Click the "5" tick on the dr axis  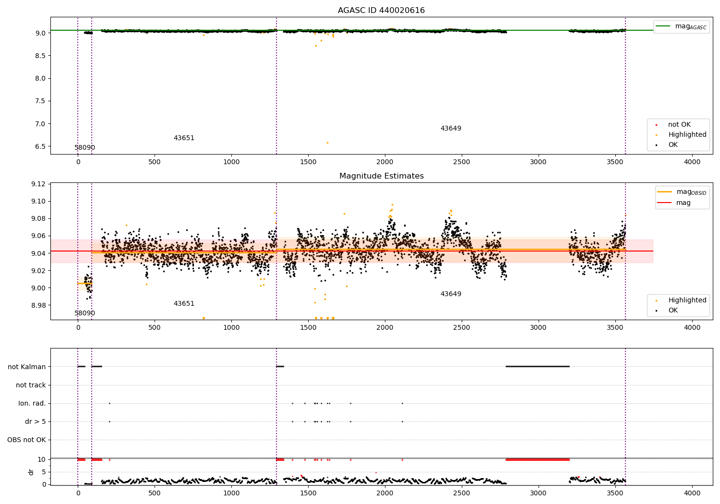pyautogui.click(x=44, y=472)
